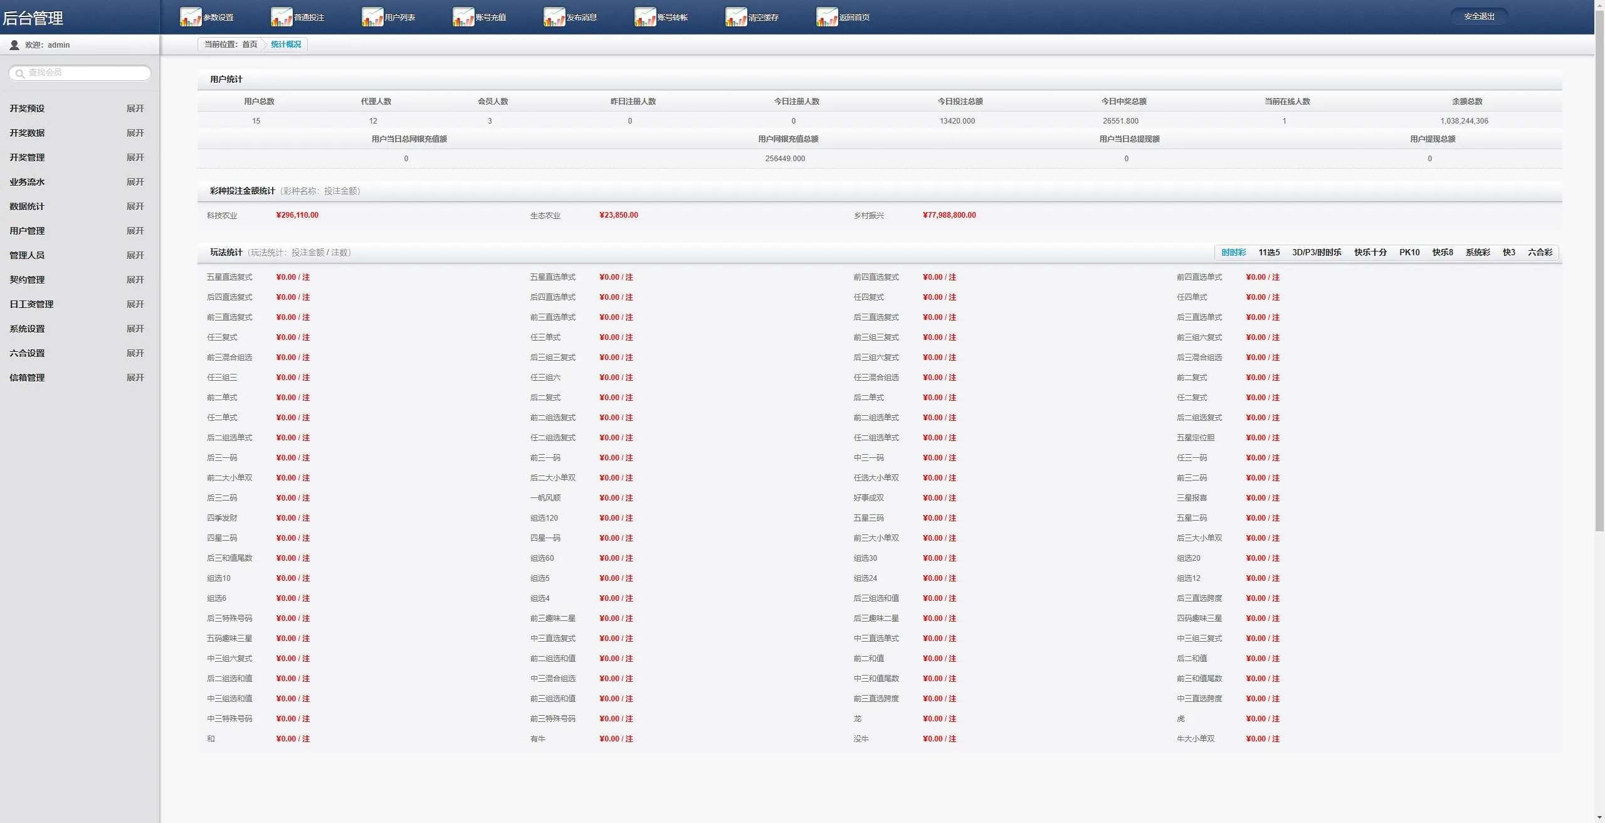This screenshot has height=823, width=1605.
Task: Expand 数据统计 sidebar section
Action: point(135,206)
